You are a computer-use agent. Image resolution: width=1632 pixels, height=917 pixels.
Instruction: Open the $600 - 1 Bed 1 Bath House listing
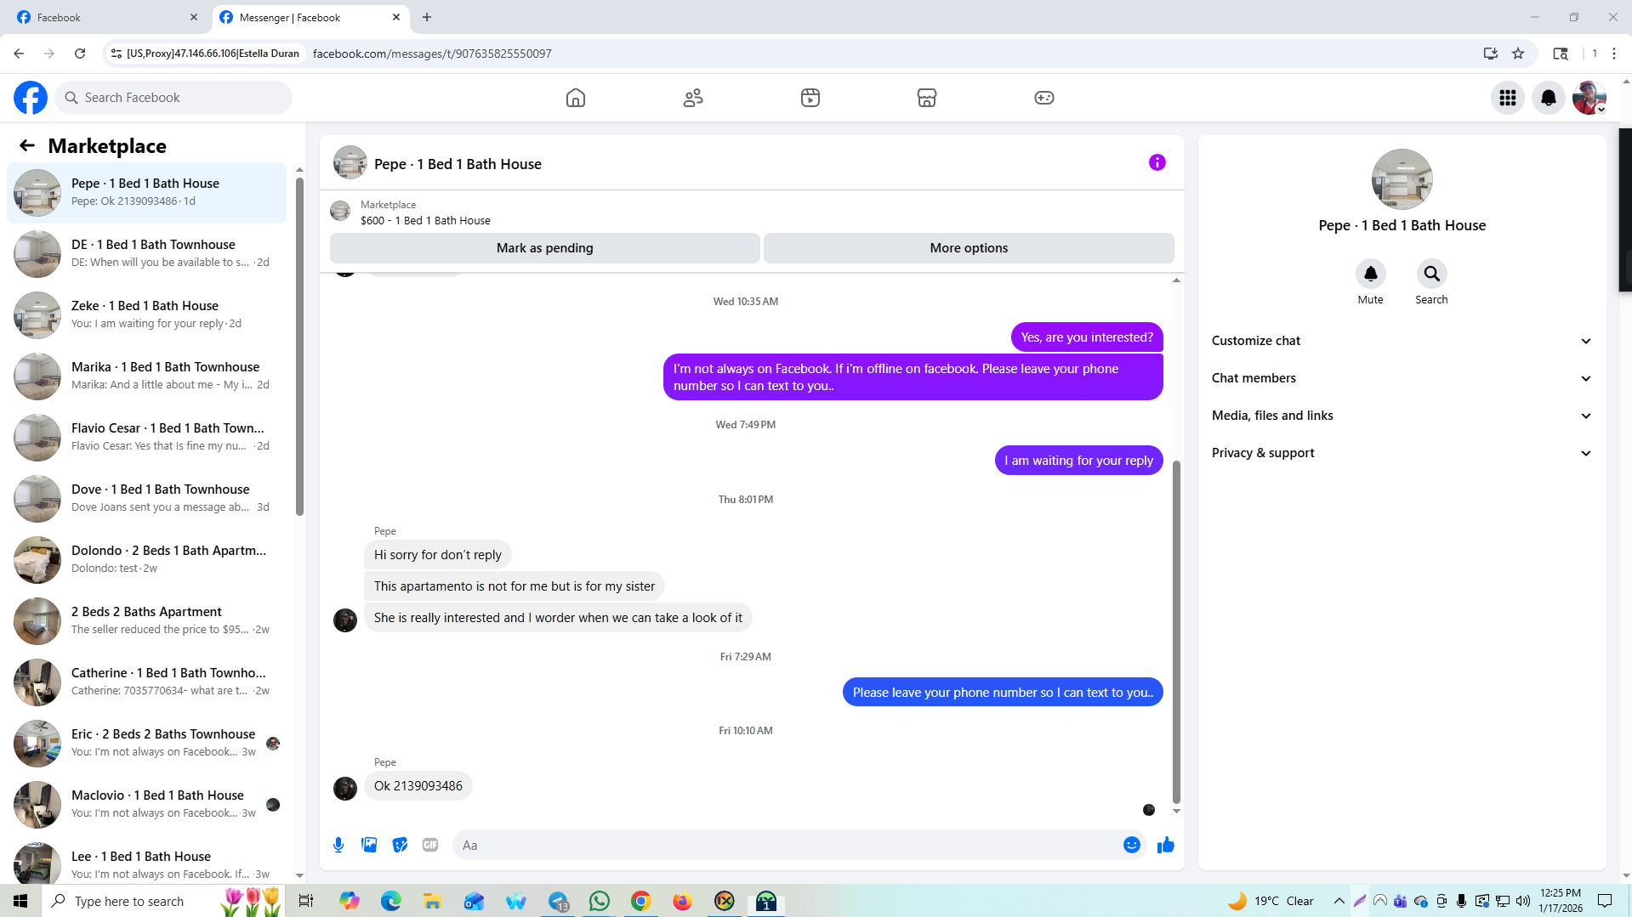pyautogui.click(x=425, y=221)
